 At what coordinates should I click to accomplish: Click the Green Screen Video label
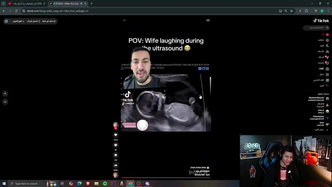coord(200,168)
